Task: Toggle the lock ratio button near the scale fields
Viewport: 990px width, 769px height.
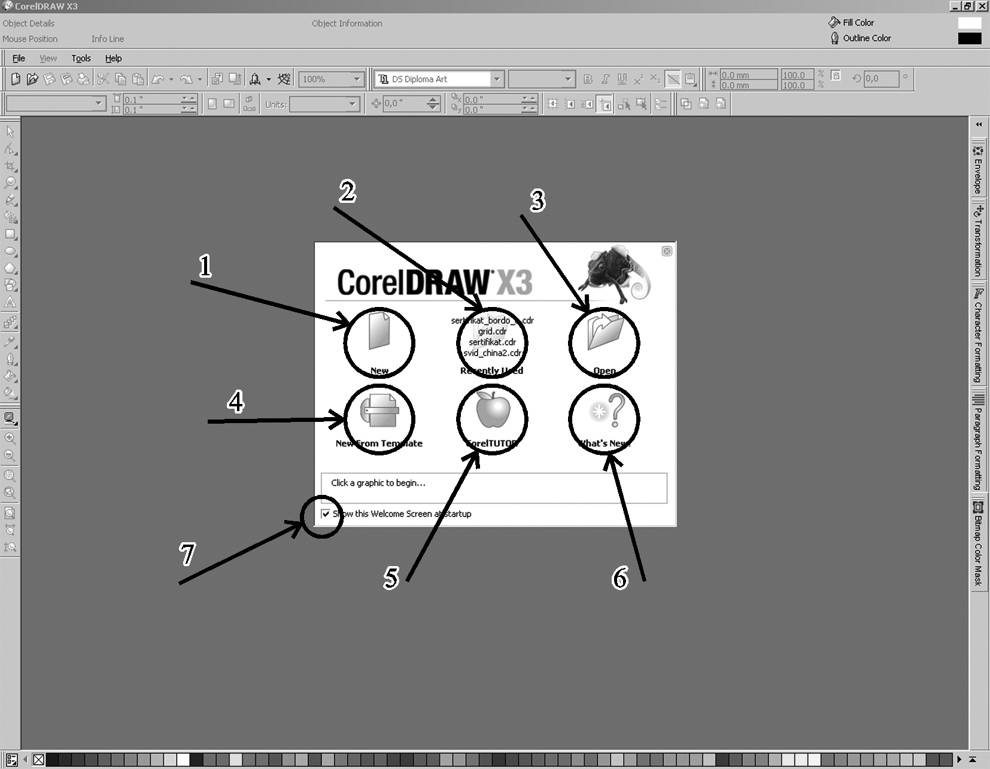Action: pyautogui.click(x=836, y=75)
